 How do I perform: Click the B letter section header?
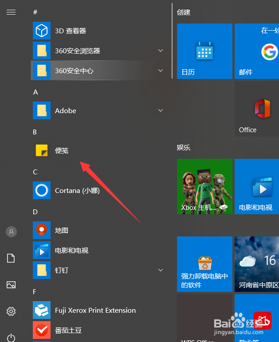point(35,132)
